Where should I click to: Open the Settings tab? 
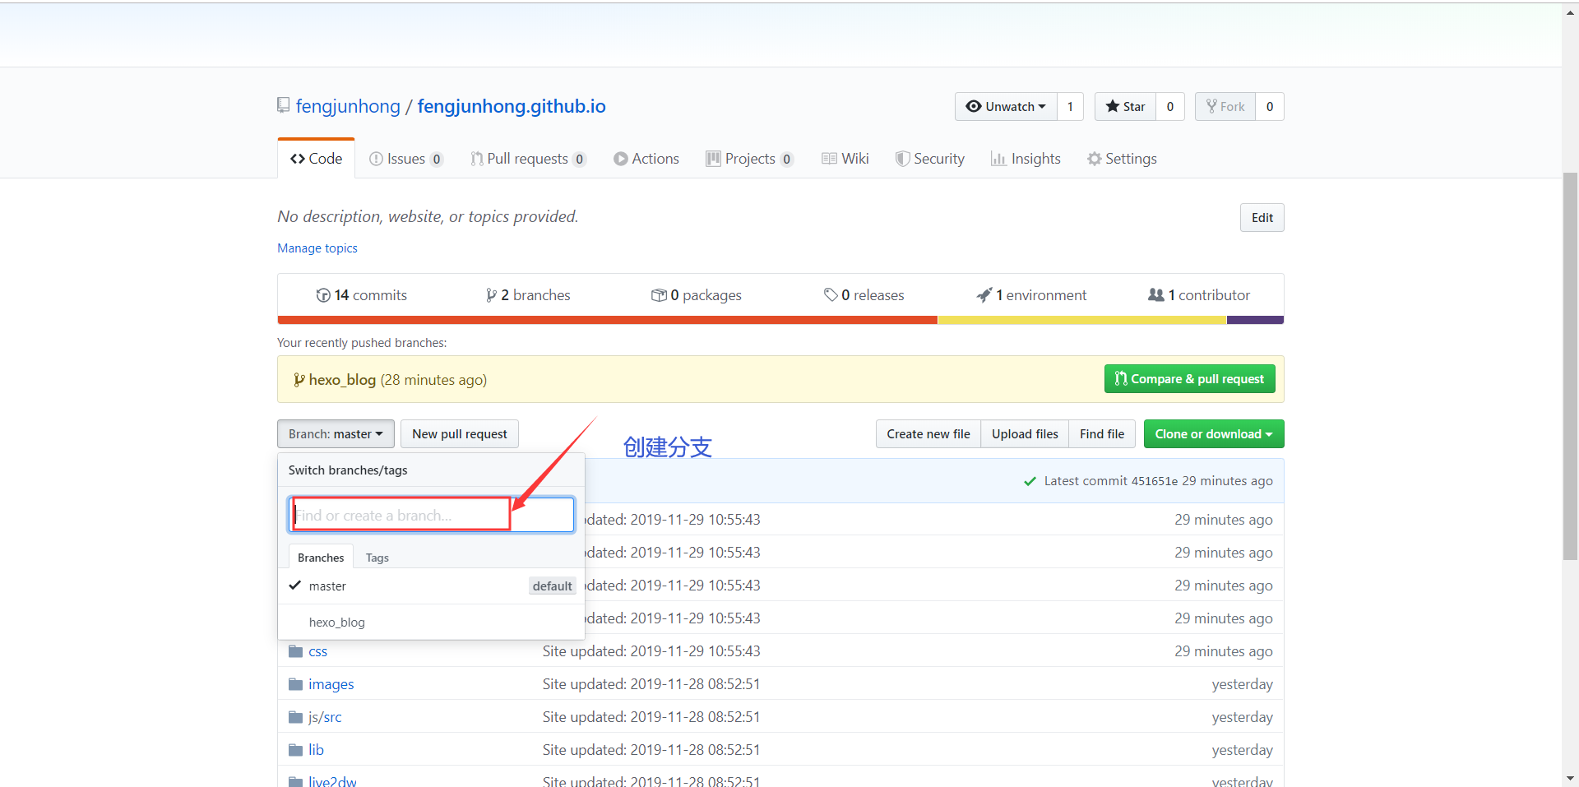[1122, 159]
